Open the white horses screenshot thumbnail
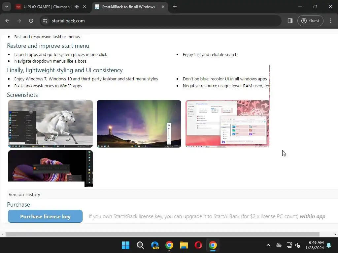Viewport: 338px width, 253px height. [51, 124]
